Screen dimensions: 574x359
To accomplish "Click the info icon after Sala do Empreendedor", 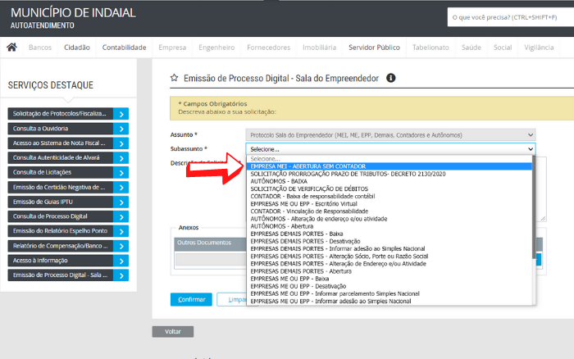I will coord(391,78).
